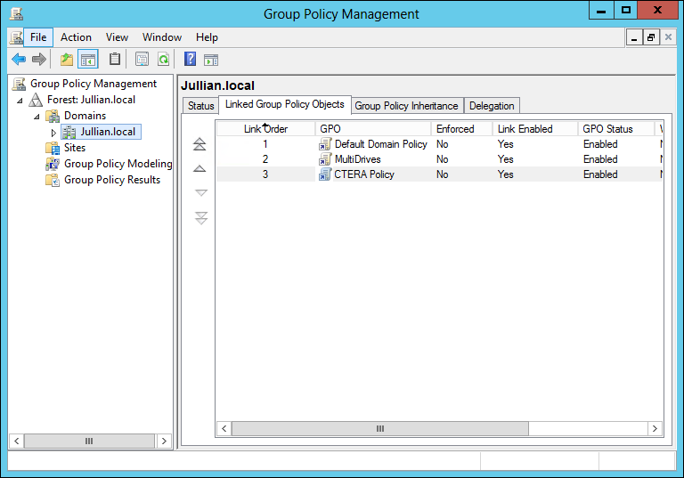The image size is (684, 478).
Task: Click the Back arrow toolbar icon
Action: [18, 60]
